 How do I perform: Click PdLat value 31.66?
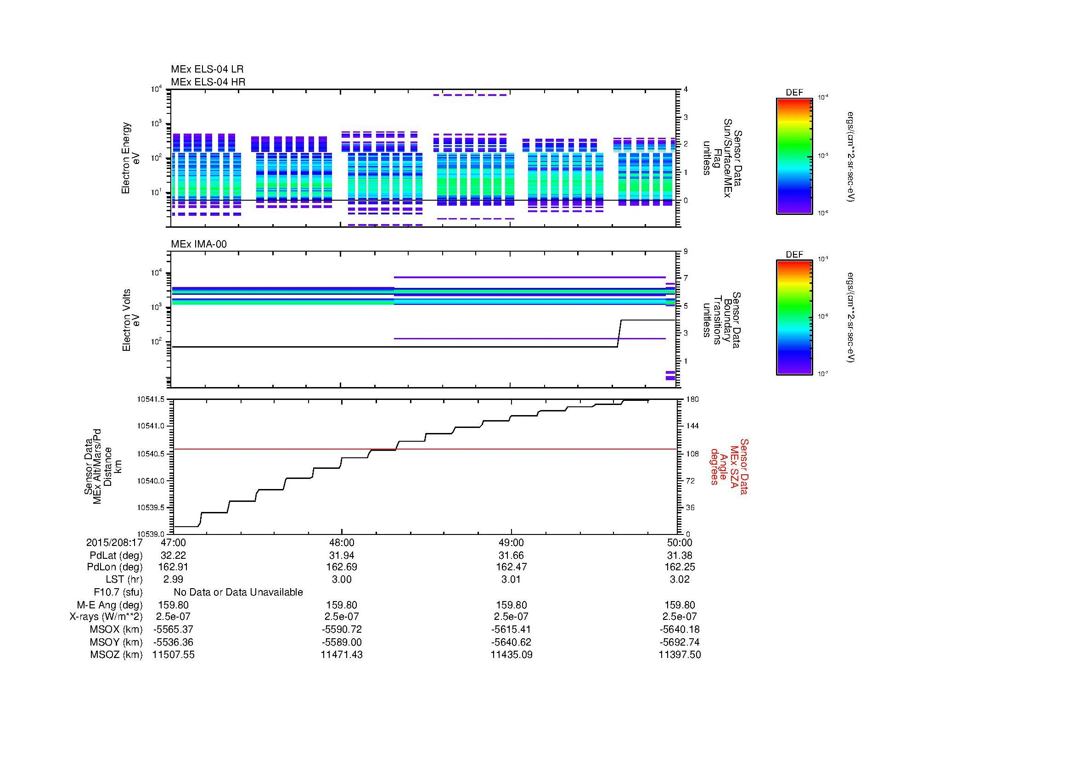coord(511,556)
